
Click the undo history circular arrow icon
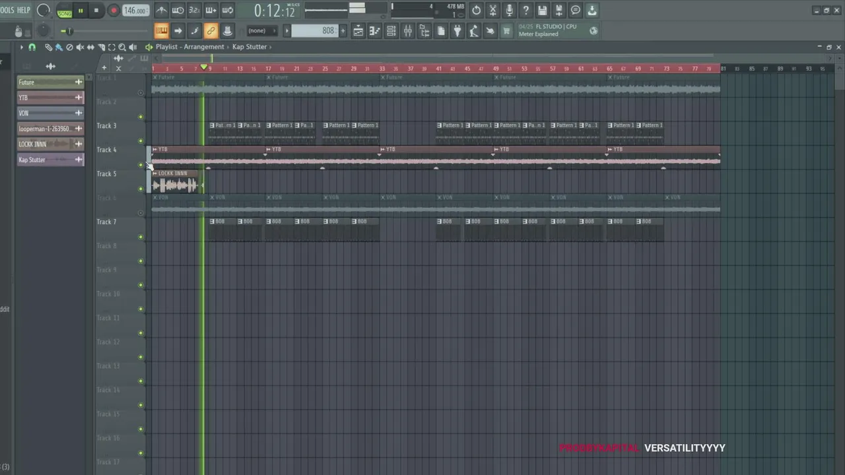coord(476,11)
